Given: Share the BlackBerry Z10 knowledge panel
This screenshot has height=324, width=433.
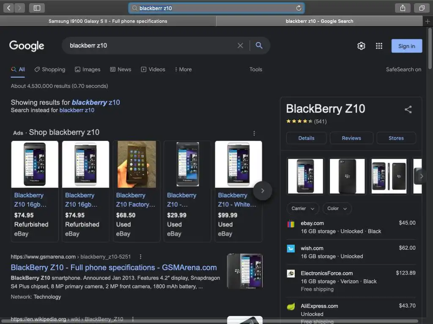Looking at the screenshot, I should click(x=408, y=109).
